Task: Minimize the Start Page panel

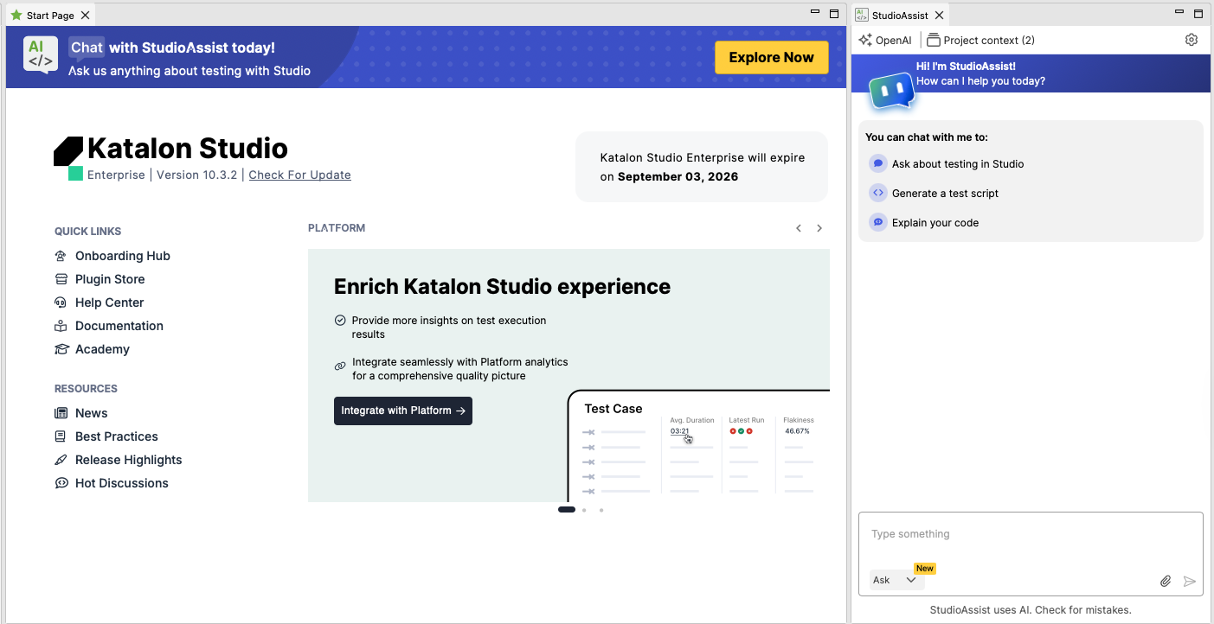Action: (815, 12)
